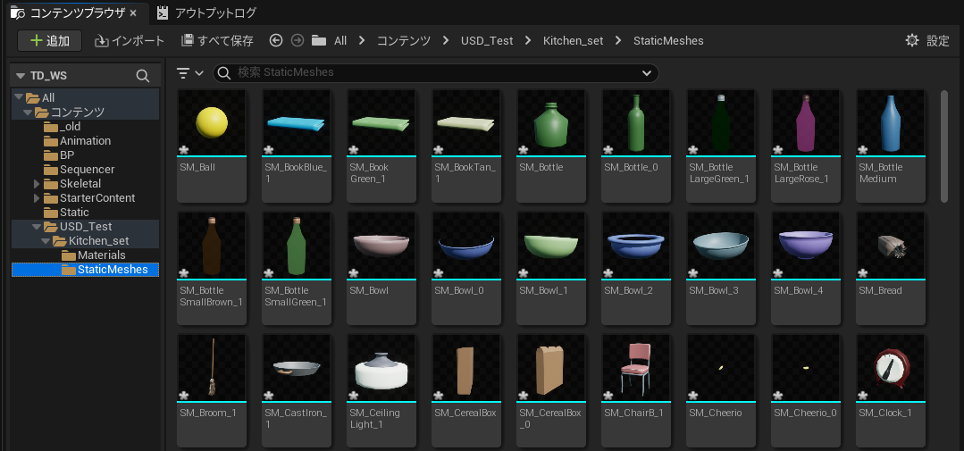
Task: Click すべて保存 save all button
Action: pos(217,40)
